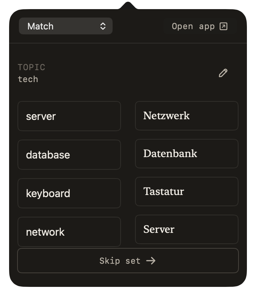This screenshot has height=296, width=256.
Task: Open the Match mode dropdown
Action: pos(66,26)
